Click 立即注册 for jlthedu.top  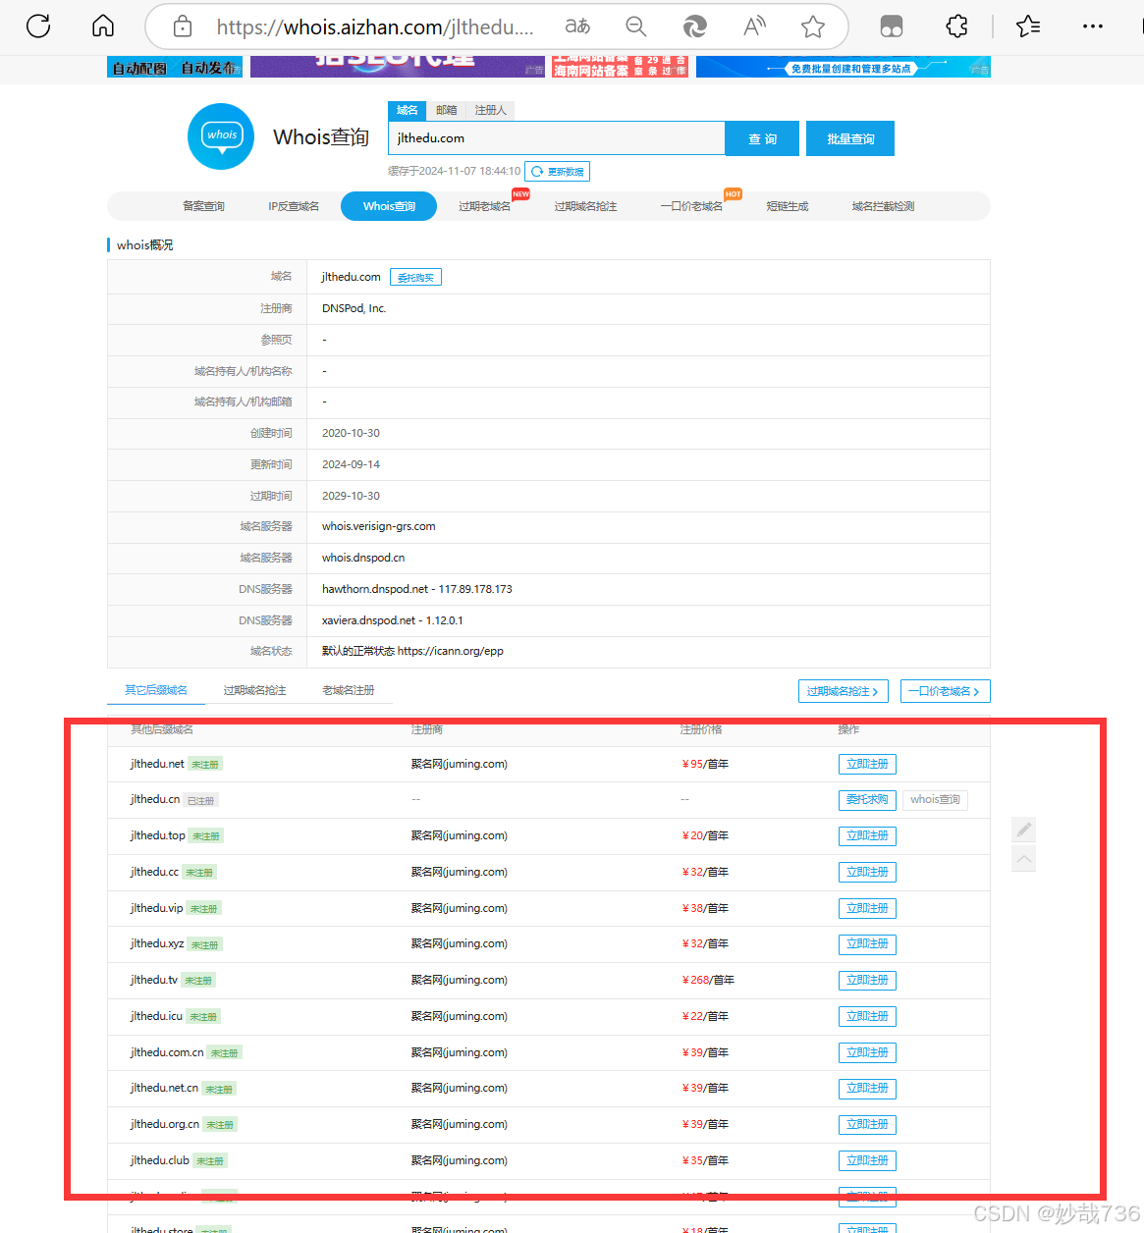tap(867, 835)
